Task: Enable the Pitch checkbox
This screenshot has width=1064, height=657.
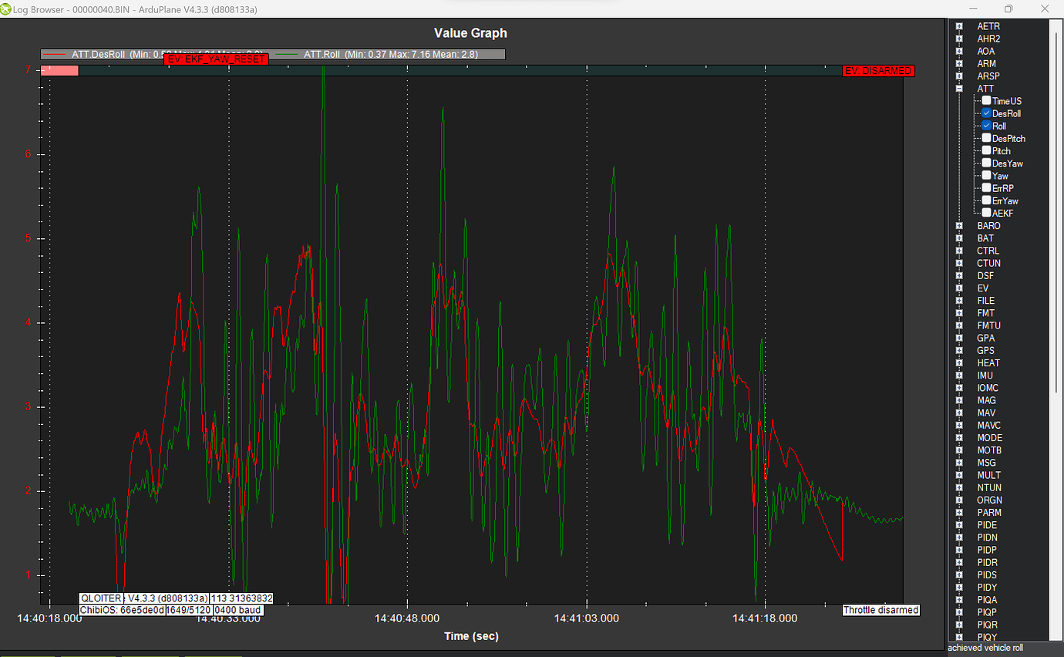Action: (x=985, y=150)
